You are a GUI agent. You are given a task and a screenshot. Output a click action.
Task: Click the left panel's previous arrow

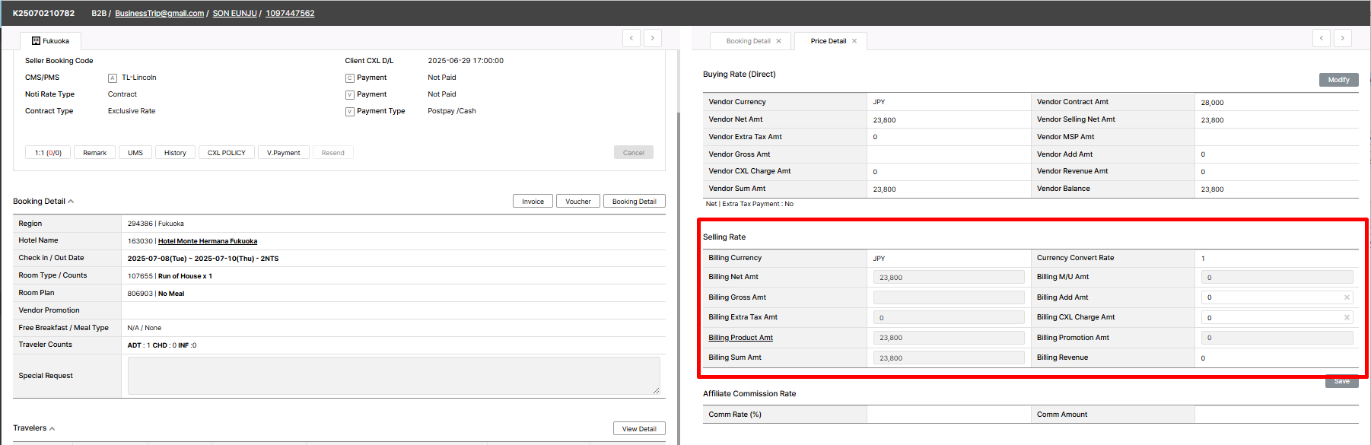coord(631,38)
